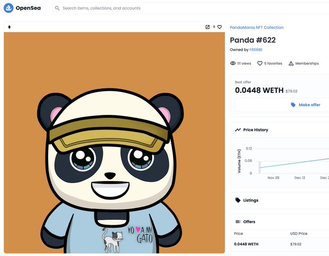Open the OpenSea home text link
Image resolution: width=329 pixels, height=256 pixels.
[x=28, y=8]
